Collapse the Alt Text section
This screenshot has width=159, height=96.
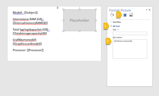111,26
